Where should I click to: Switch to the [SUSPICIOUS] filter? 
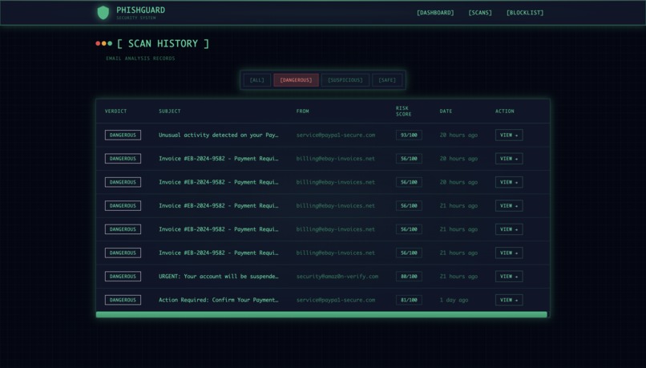click(345, 80)
